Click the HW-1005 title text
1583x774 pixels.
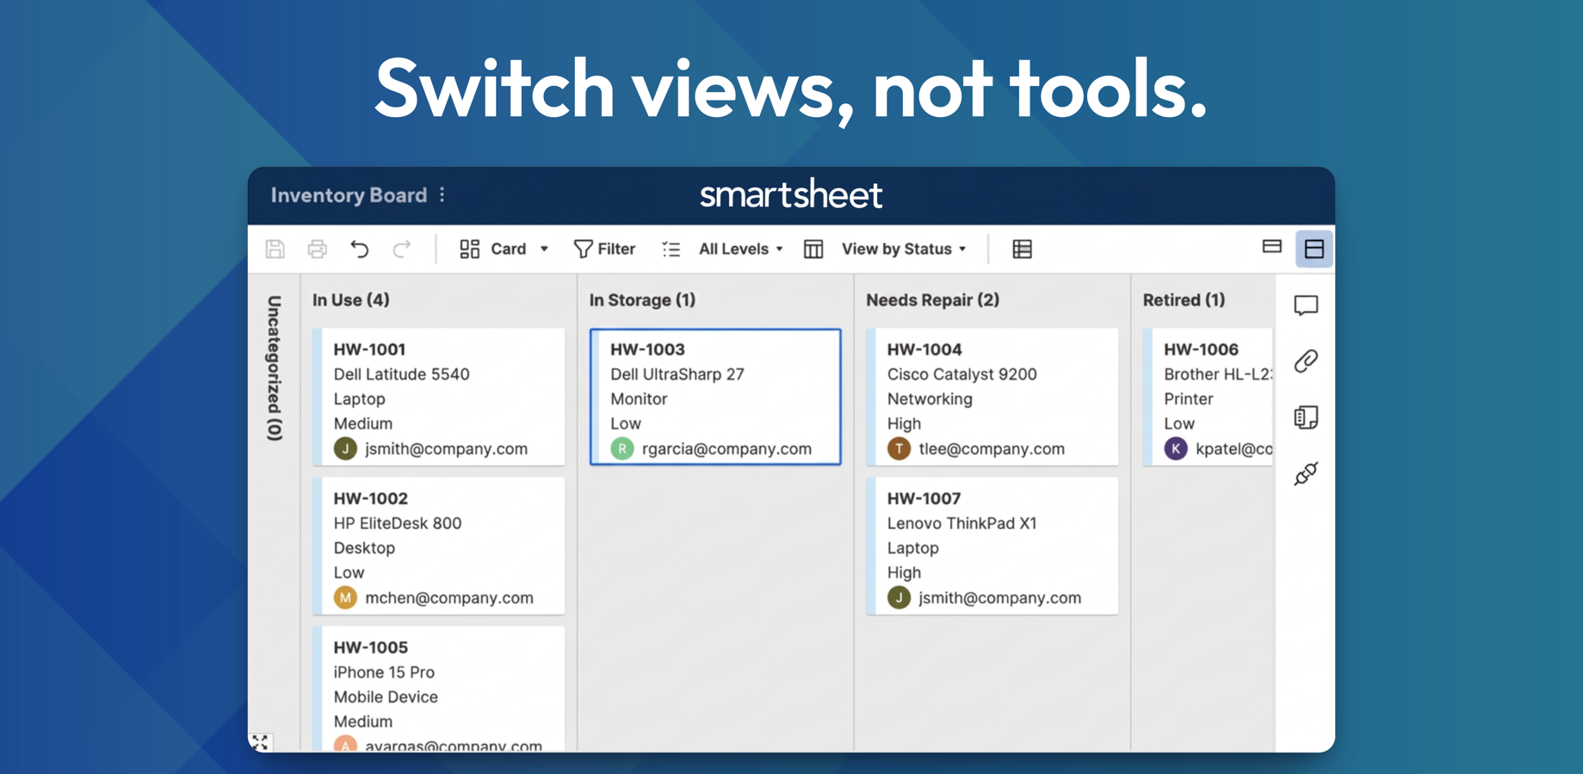pyautogui.click(x=371, y=647)
